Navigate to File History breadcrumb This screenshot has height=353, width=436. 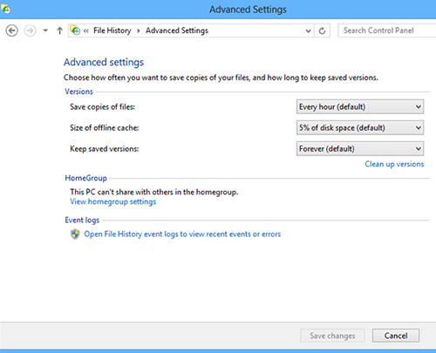pyautogui.click(x=112, y=31)
